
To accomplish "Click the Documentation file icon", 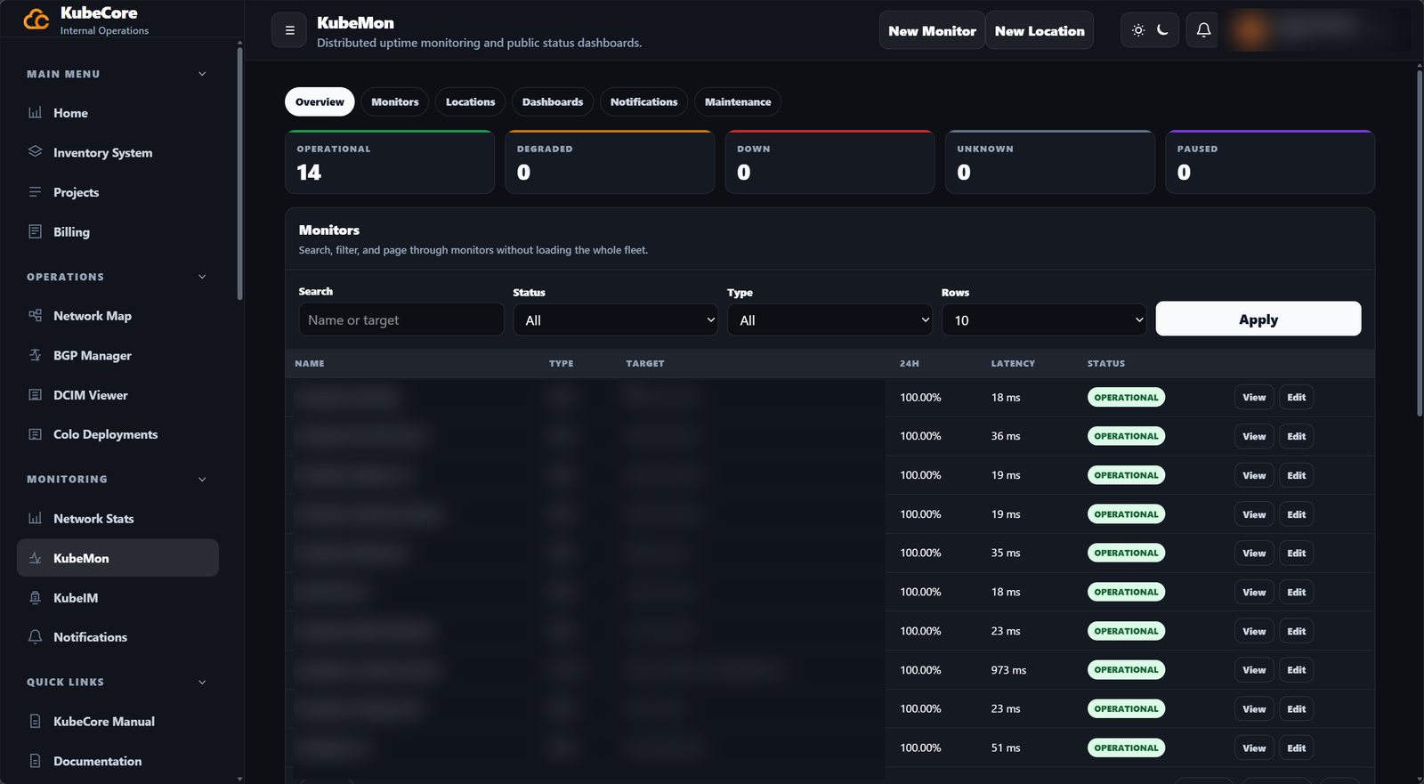I will click(x=36, y=761).
